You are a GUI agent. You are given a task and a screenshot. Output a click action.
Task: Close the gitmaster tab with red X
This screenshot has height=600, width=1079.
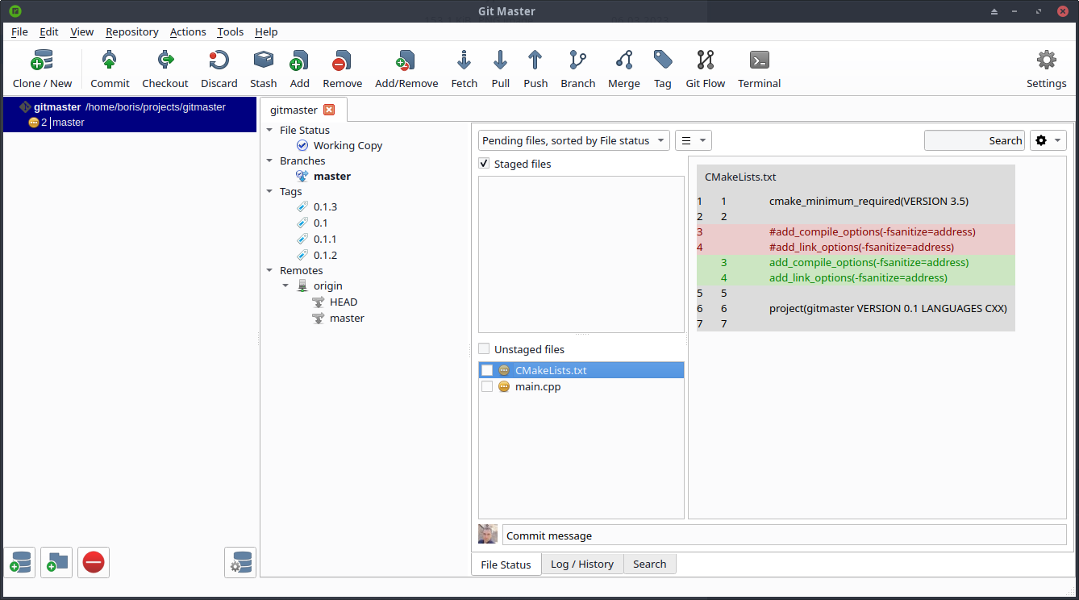click(x=329, y=110)
